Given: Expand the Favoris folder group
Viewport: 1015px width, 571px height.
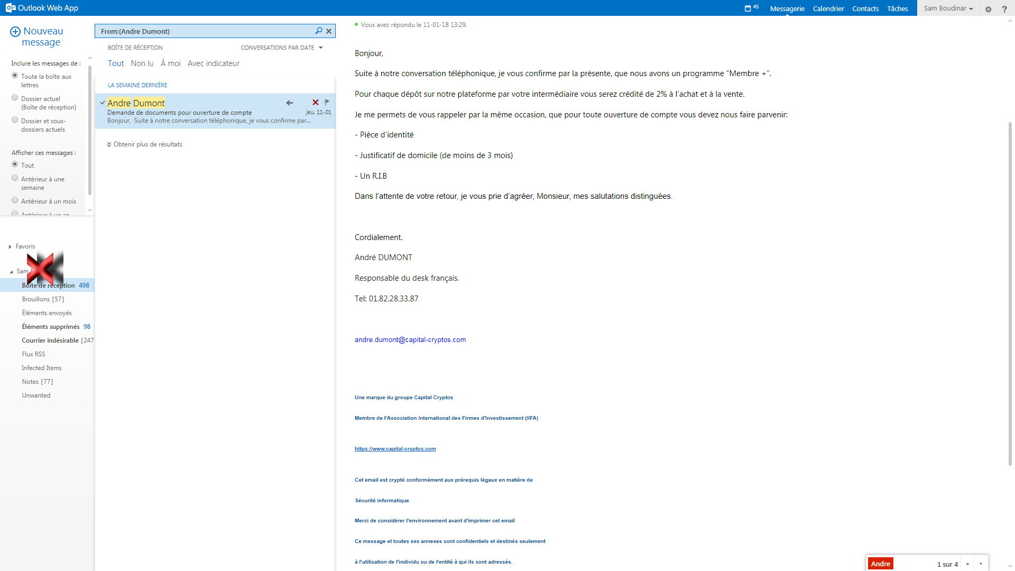Looking at the screenshot, I should point(10,246).
